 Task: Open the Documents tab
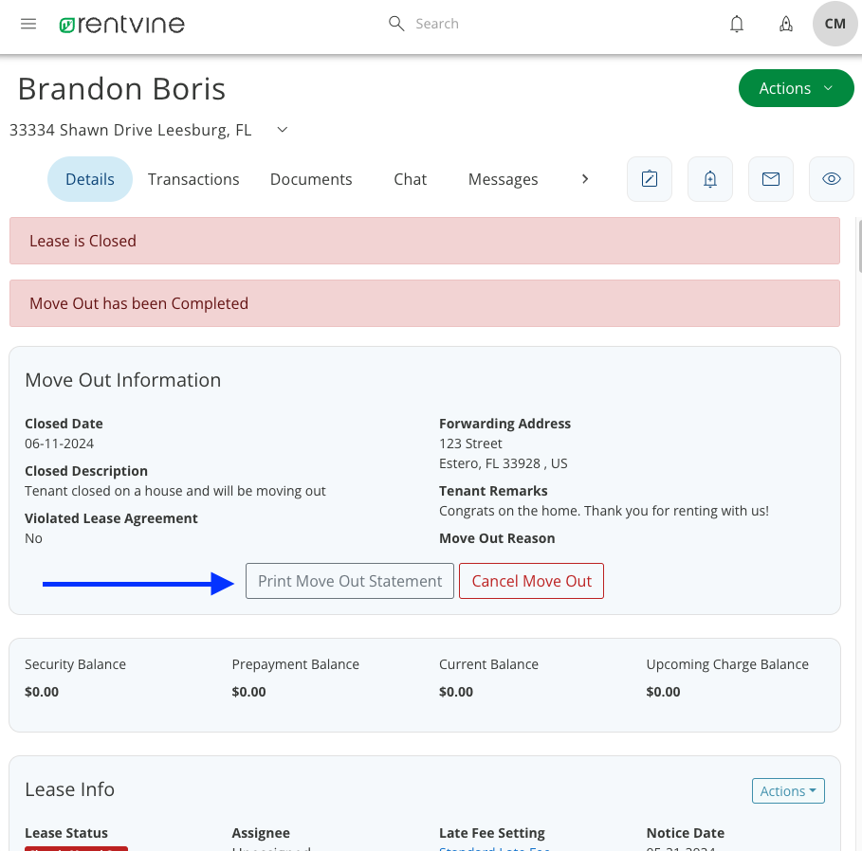tap(311, 179)
